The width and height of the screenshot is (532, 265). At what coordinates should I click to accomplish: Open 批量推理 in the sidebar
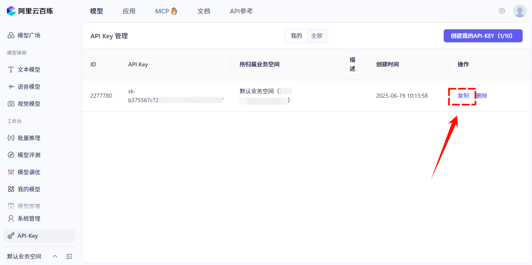[28, 138]
